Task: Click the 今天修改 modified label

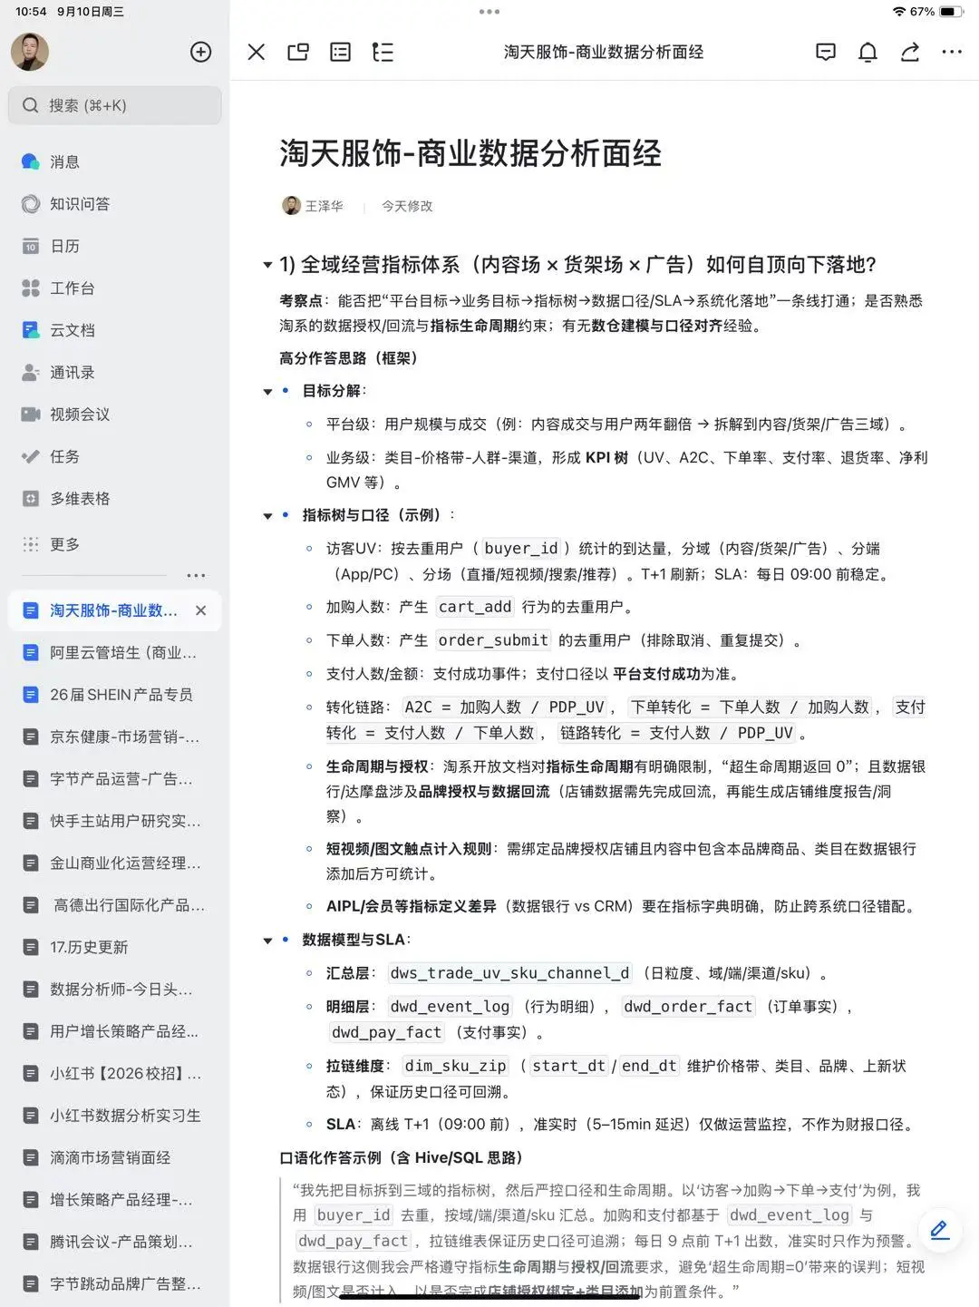Action: [x=407, y=206]
